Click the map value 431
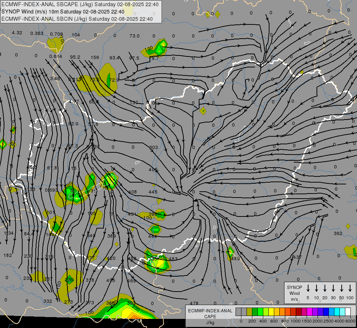 (132, 214)
